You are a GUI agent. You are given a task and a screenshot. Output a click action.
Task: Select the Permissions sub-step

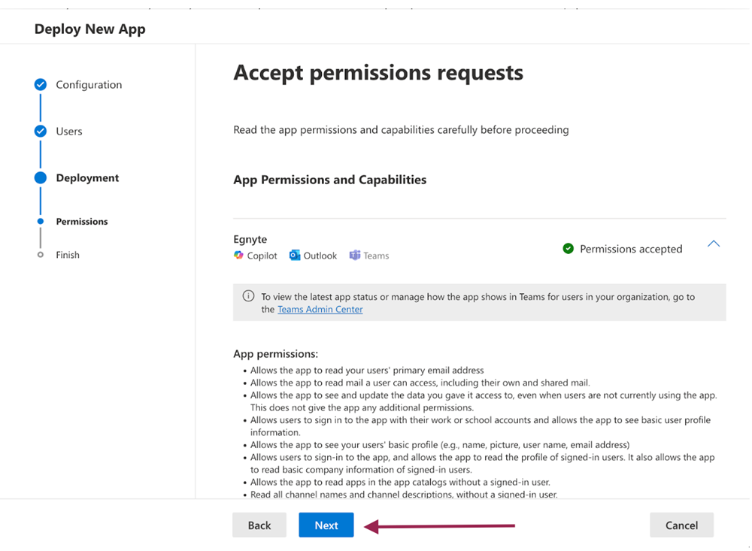[82, 222]
